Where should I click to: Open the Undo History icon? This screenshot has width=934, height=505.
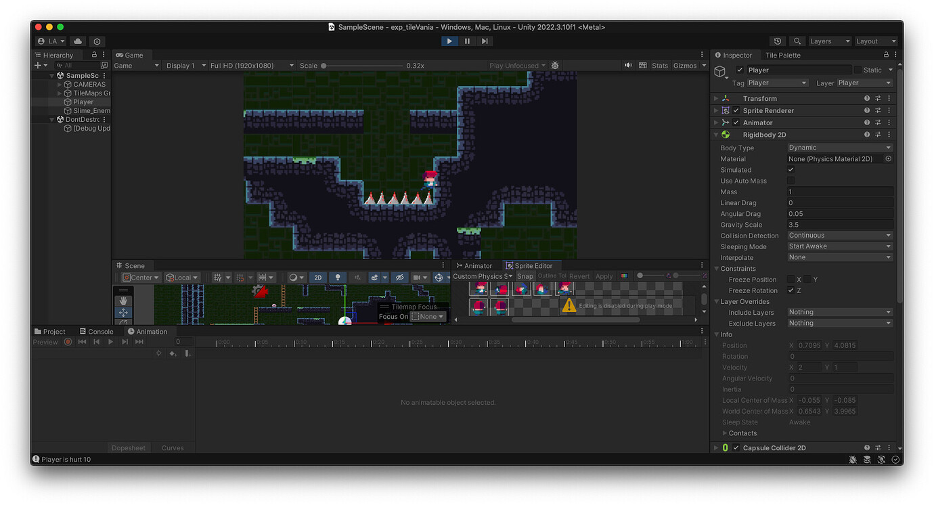pos(778,41)
